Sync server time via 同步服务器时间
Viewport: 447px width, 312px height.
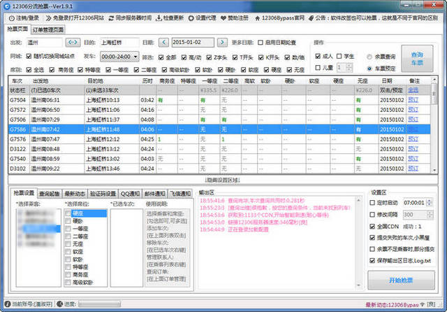130,18
